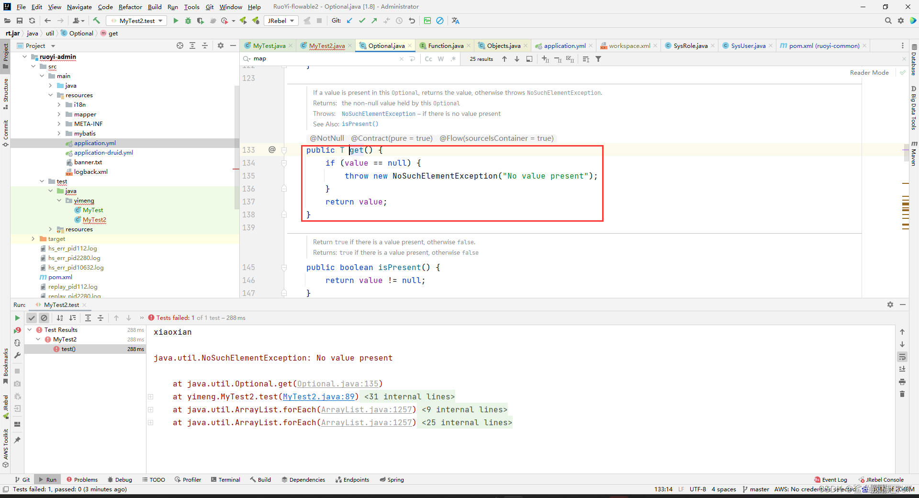The image size is (919, 498).
Task: Start debugging with the bug icon
Action: point(188,21)
